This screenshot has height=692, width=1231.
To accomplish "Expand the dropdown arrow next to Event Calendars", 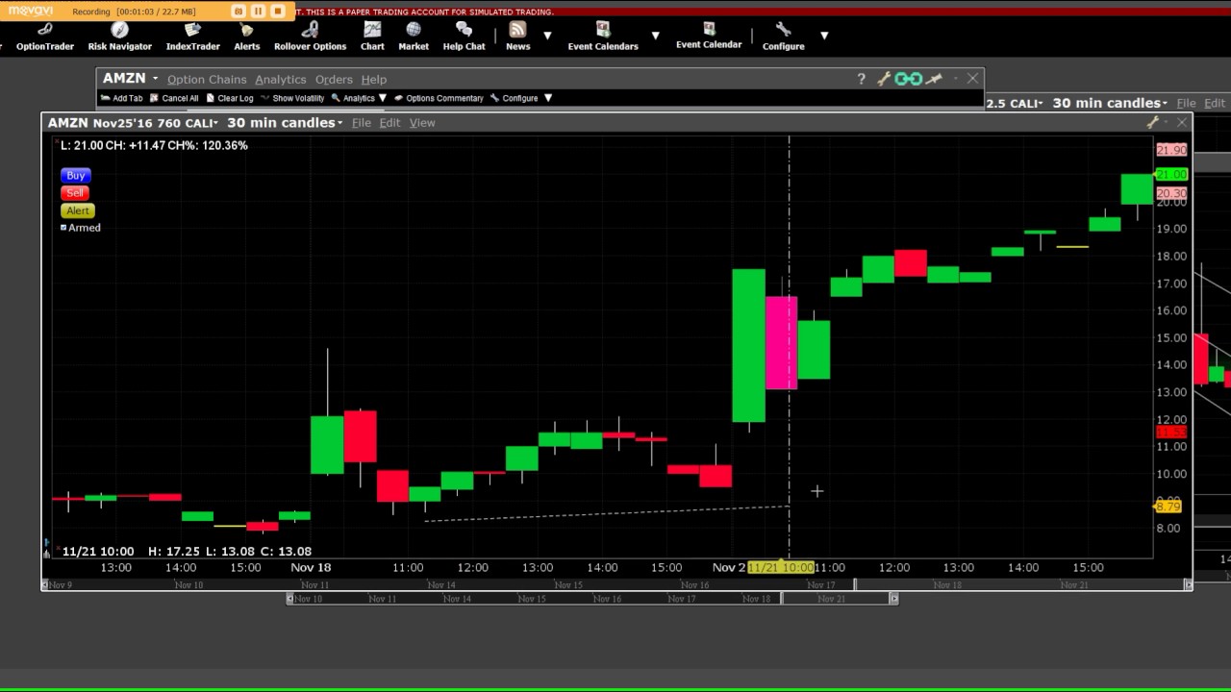I will click(x=655, y=36).
